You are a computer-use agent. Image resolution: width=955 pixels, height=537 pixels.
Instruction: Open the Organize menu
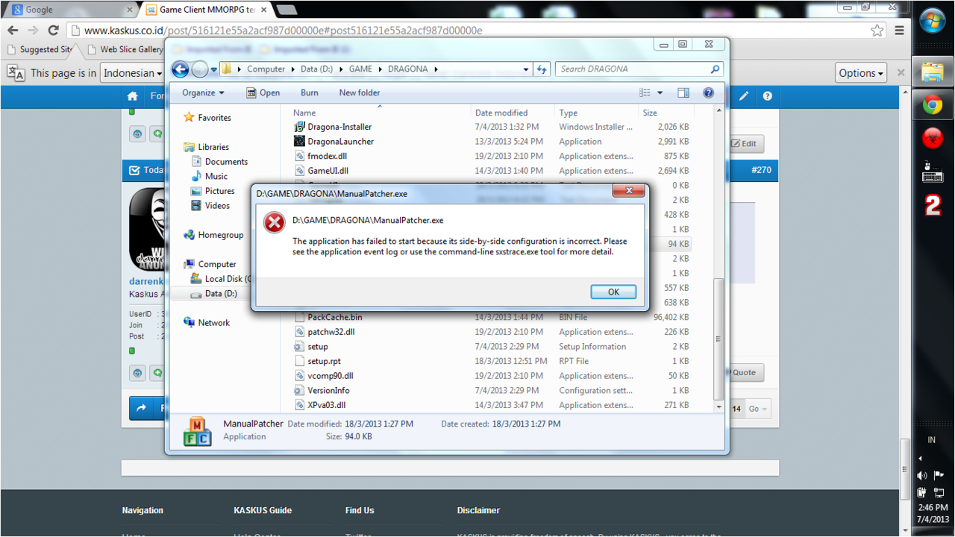point(203,92)
